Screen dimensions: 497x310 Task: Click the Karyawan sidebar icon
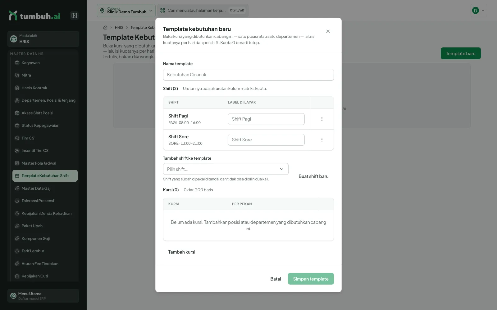point(17,63)
